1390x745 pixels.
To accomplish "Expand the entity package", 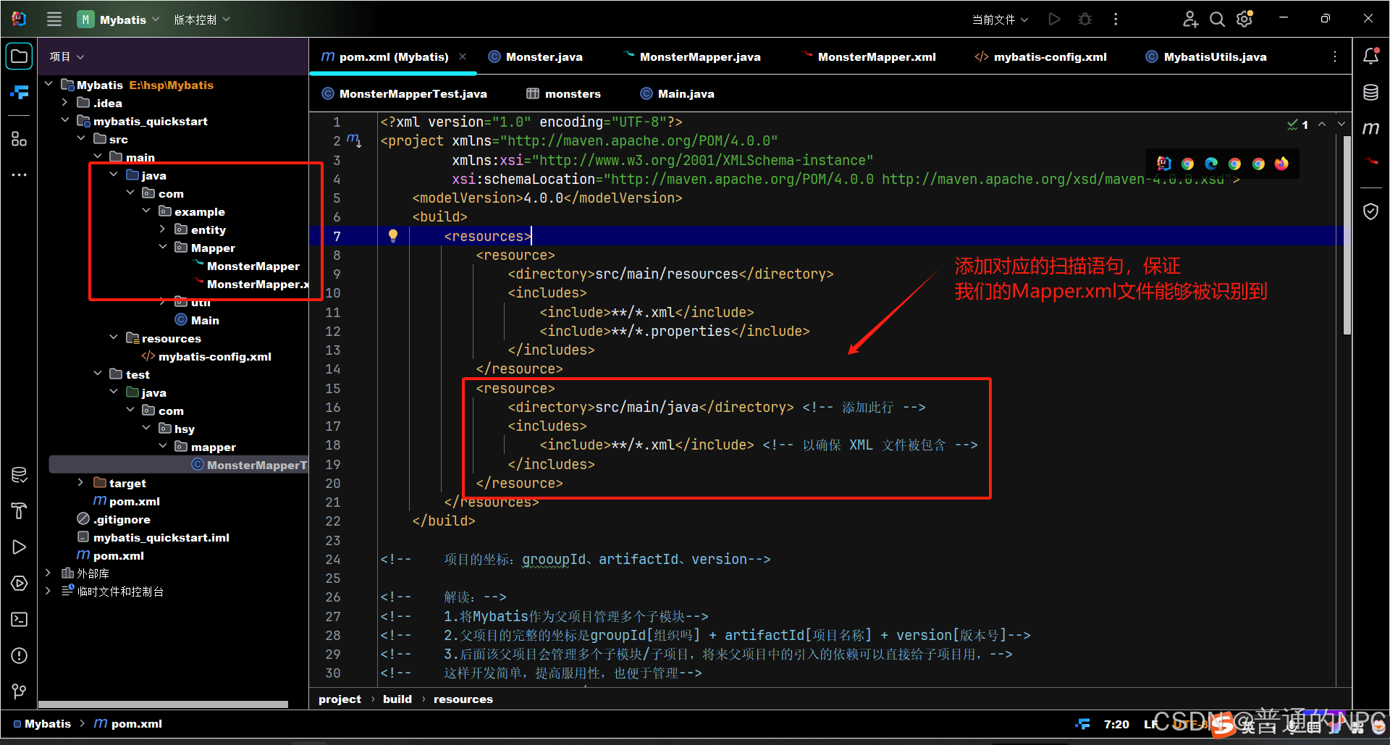I will (162, 230).
